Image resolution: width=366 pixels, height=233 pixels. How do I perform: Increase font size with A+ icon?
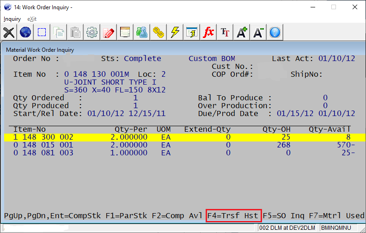click(242, 32)
